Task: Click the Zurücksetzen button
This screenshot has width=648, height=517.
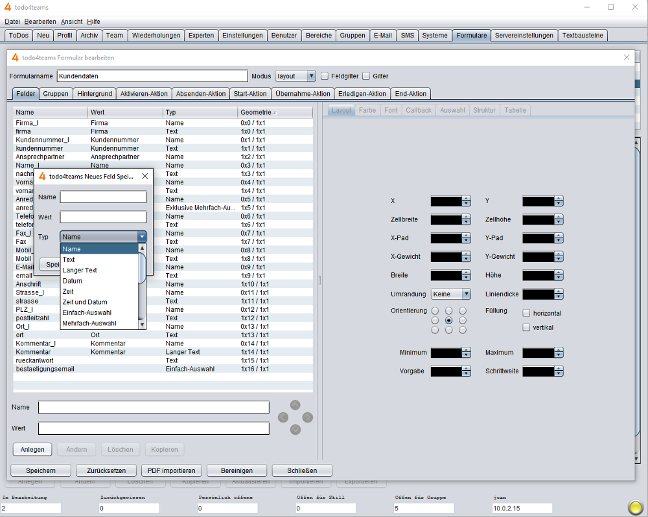Action: click(x=106, y=471)
